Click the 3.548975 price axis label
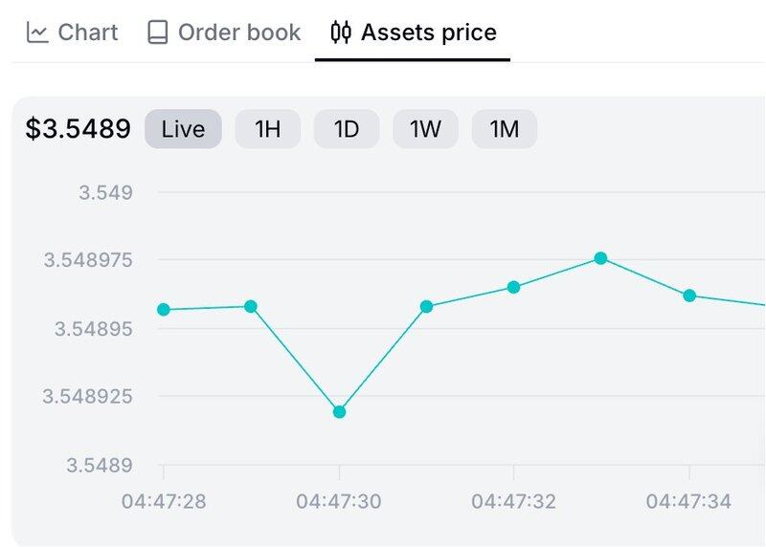The image size is (766, 547). [88, 260]
